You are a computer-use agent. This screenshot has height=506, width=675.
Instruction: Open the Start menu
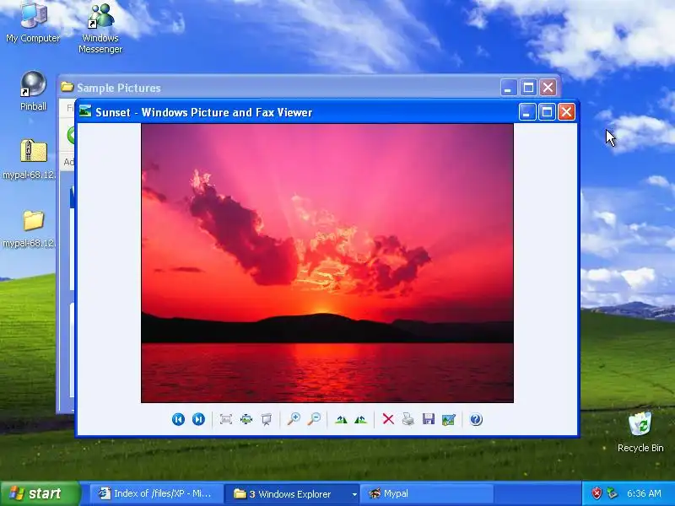click(40, 493)
